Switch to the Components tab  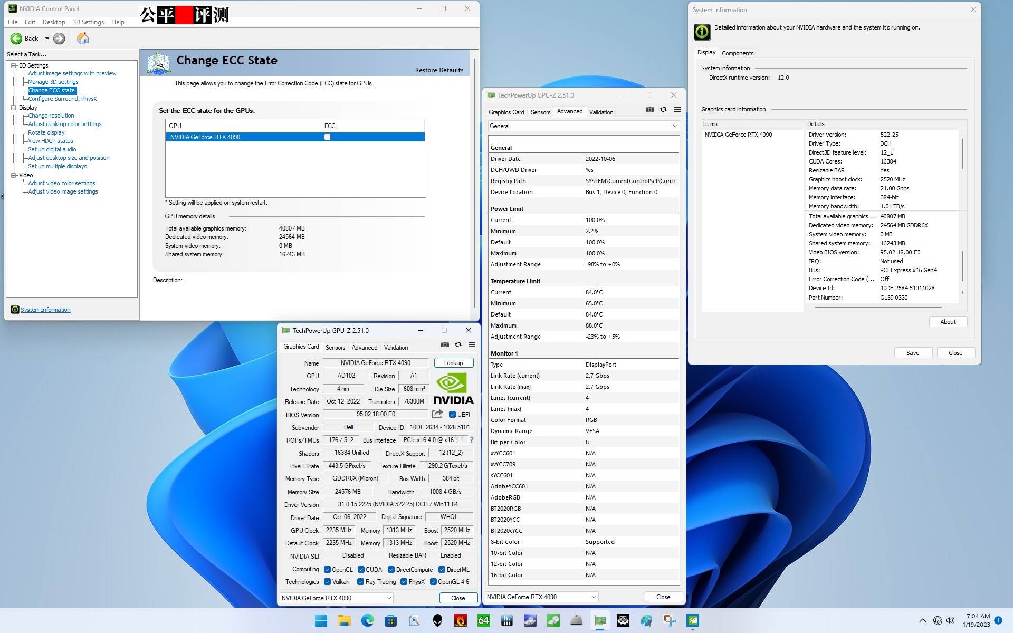click(737, 53)
